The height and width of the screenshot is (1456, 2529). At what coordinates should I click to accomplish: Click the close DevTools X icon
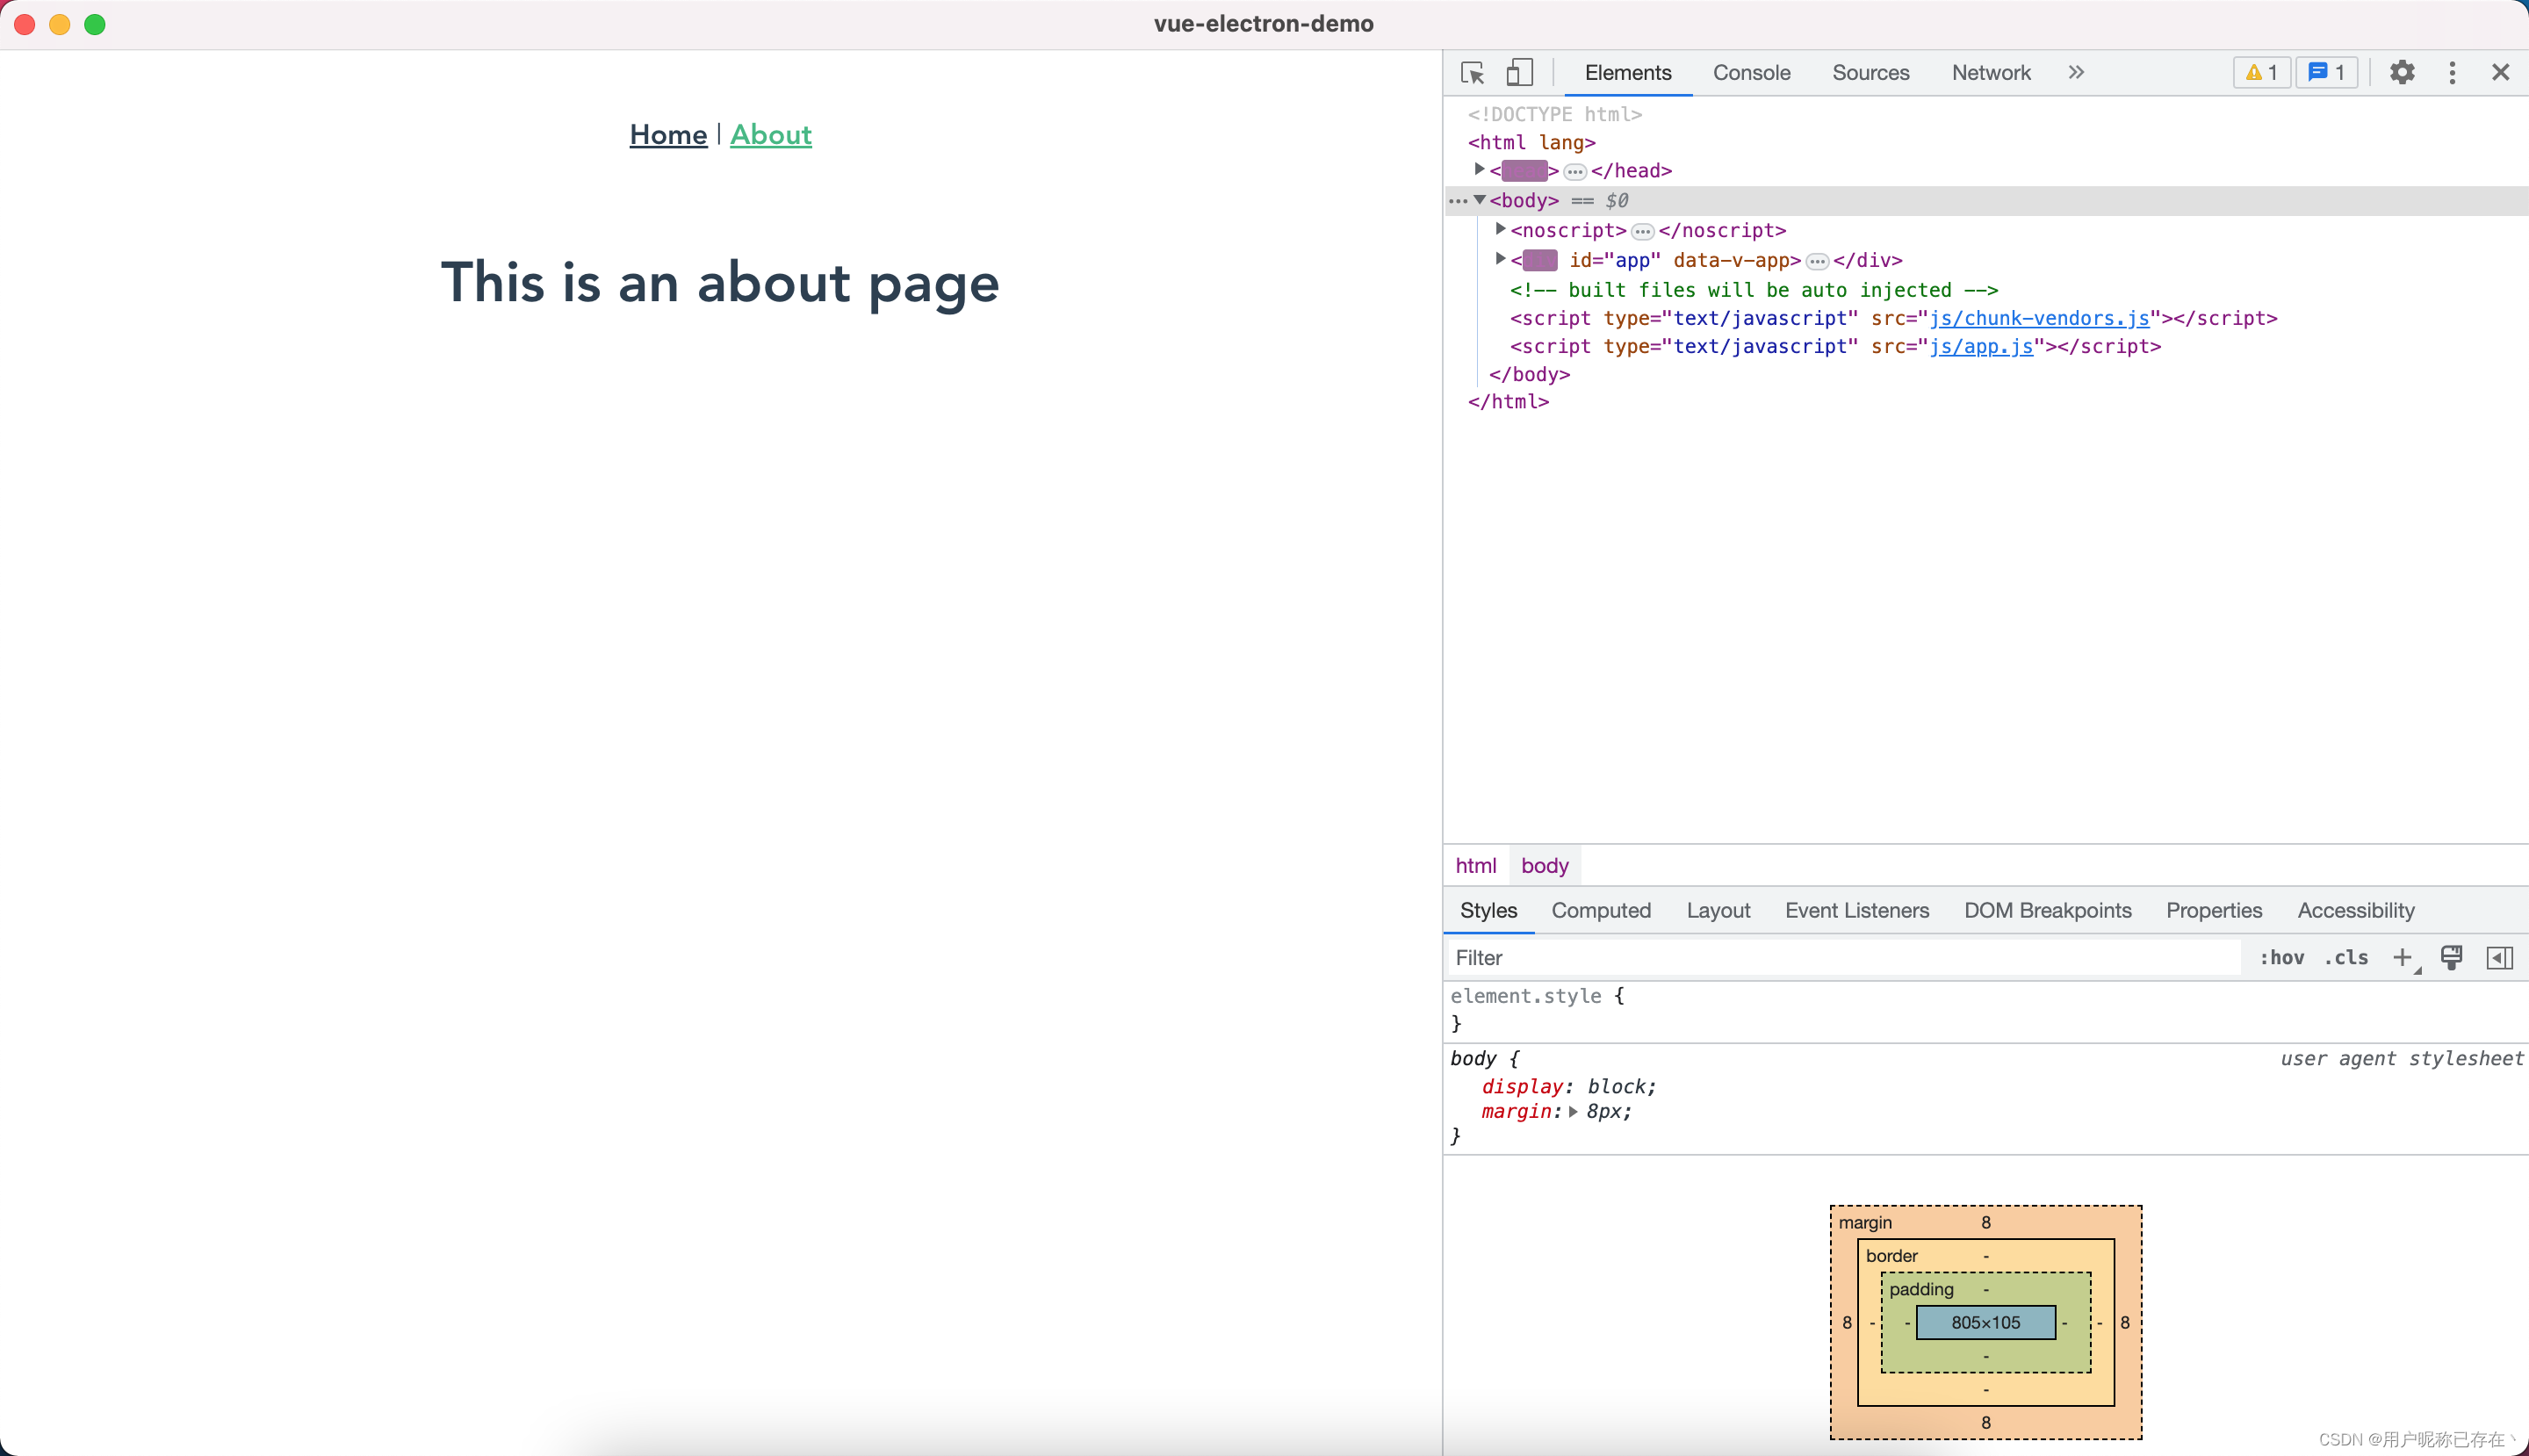pyautogui.click(x=2501, y=71)
